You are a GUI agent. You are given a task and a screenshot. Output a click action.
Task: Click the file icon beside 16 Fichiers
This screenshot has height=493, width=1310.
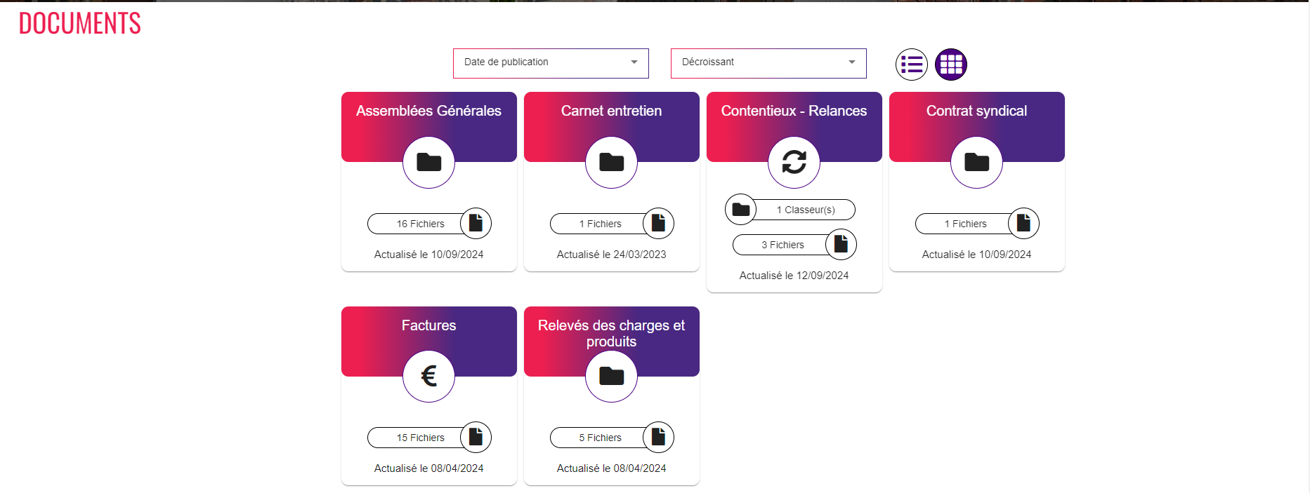click(x=476, y=223)
